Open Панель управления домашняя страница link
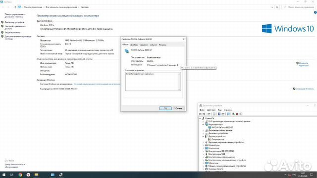Screen dimensions: 317x178 click(15, 15)
